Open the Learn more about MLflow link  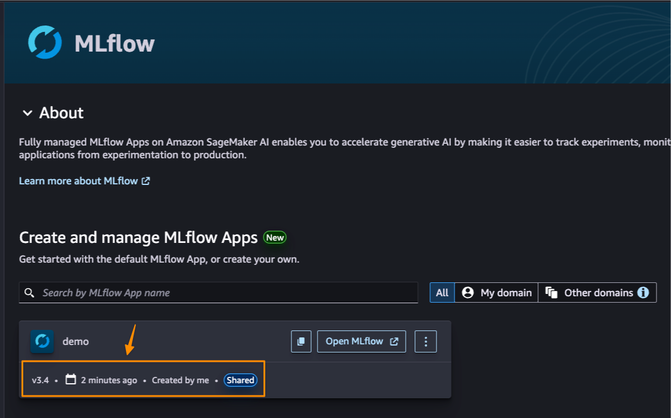coord(78,180)
